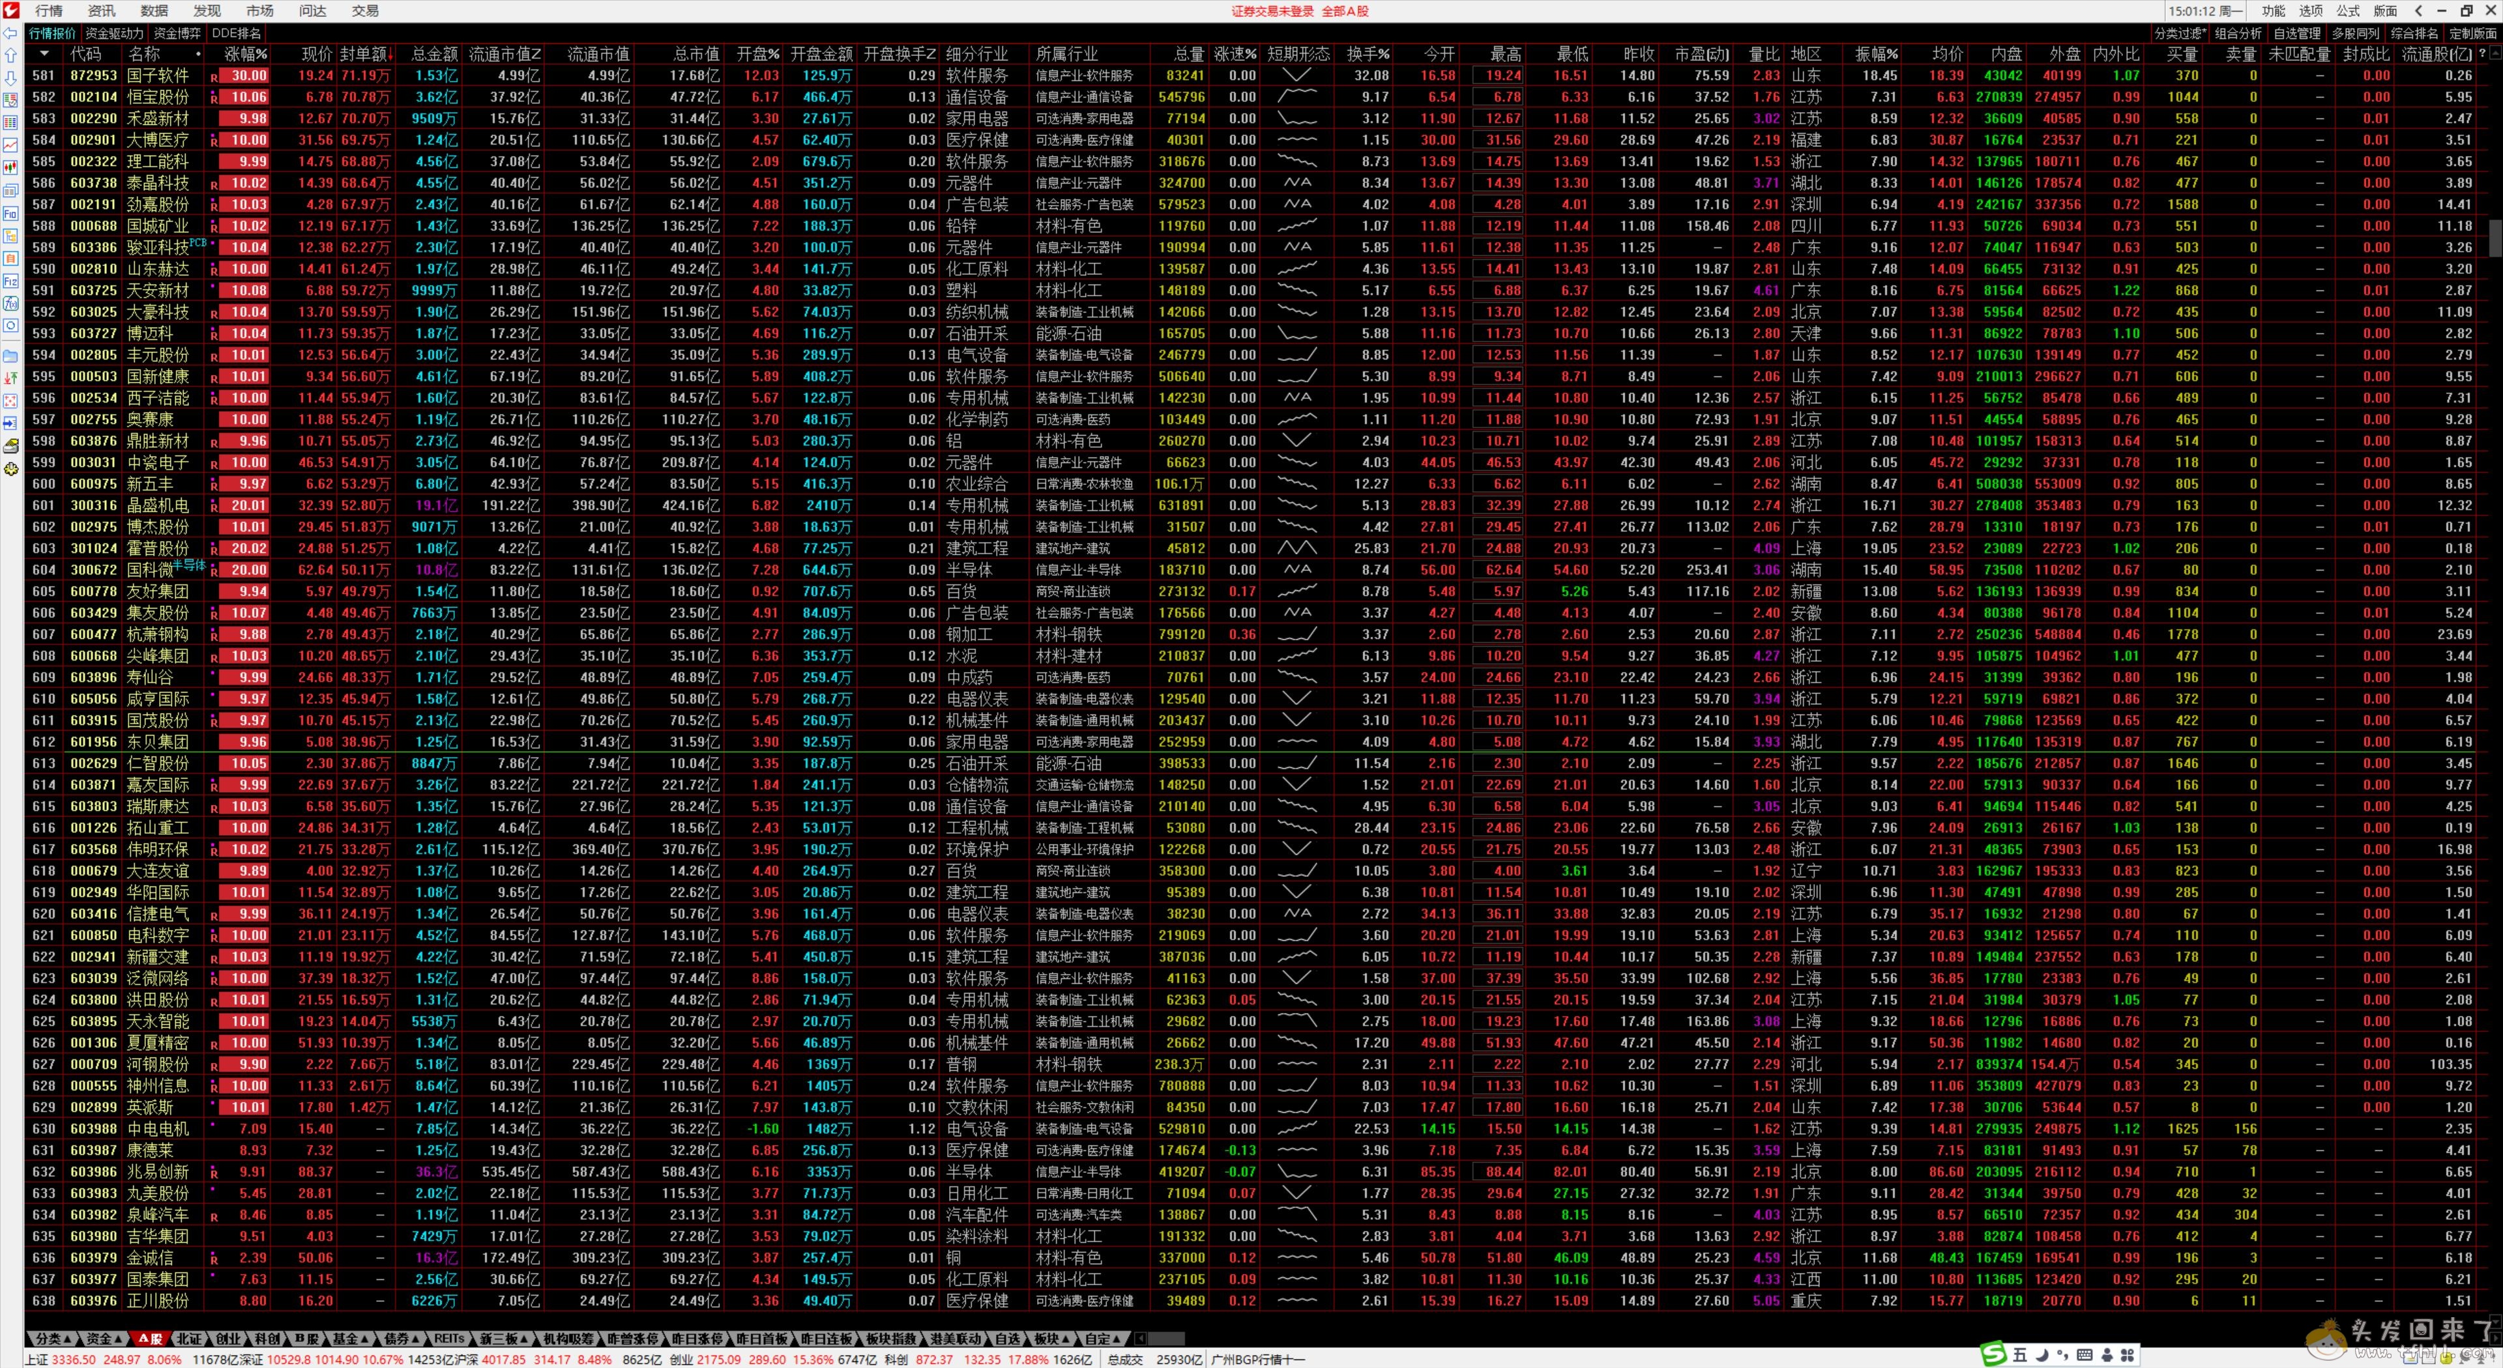The image size is (2503, 1368).
Task: Click the printer icon in left sidebar
Action: (x=10, y=446)
